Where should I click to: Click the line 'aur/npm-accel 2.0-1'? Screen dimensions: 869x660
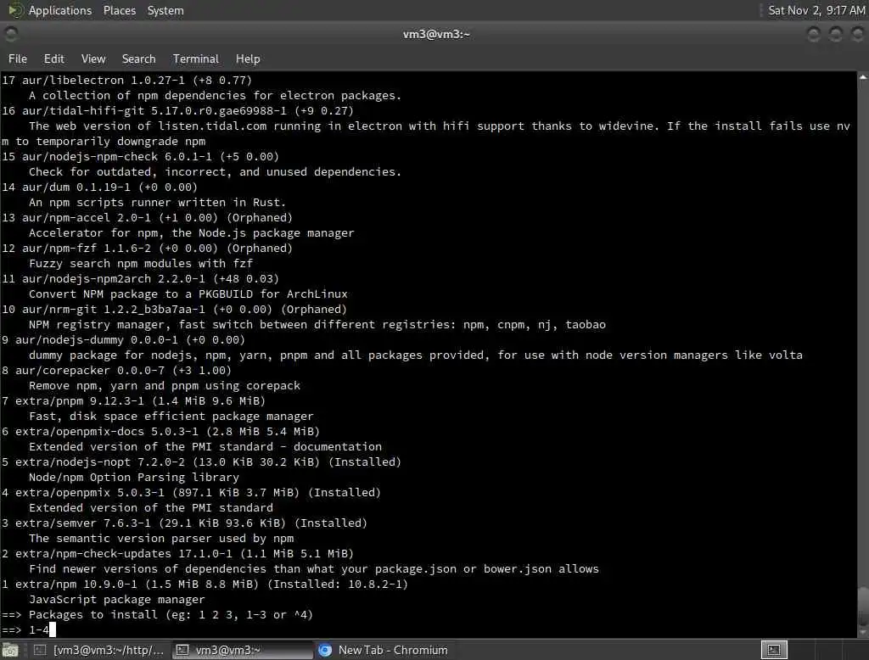pyautogui.click(x=147, y=218)
